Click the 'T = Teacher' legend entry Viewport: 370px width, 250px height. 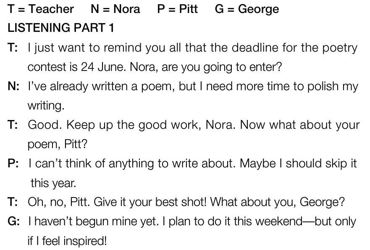[41, 9]
